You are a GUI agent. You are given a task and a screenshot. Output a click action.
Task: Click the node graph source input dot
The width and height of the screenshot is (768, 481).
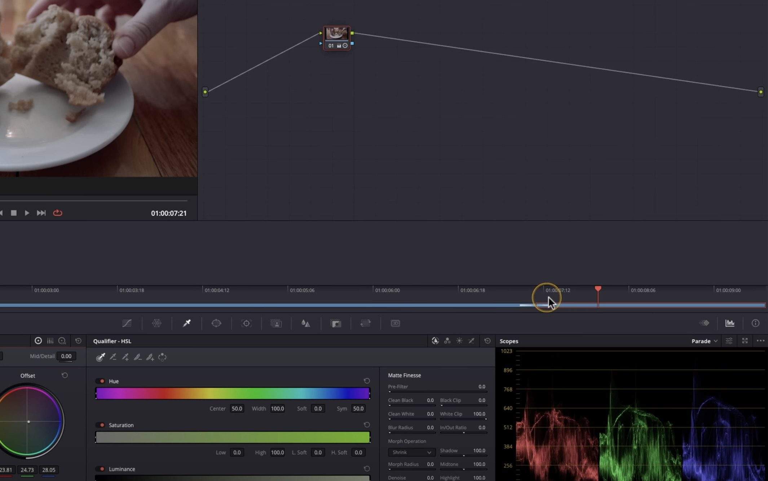(205, 92)
